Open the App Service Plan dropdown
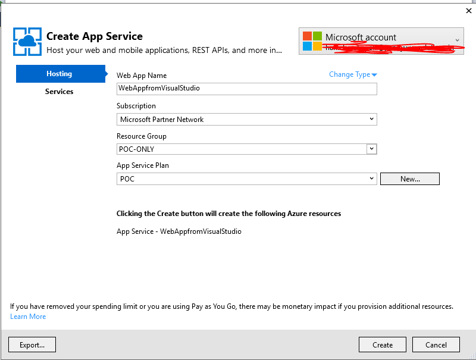 point(247,179)
